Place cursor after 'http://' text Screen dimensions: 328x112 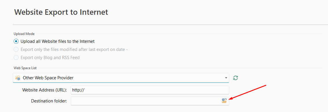[85, 90]
